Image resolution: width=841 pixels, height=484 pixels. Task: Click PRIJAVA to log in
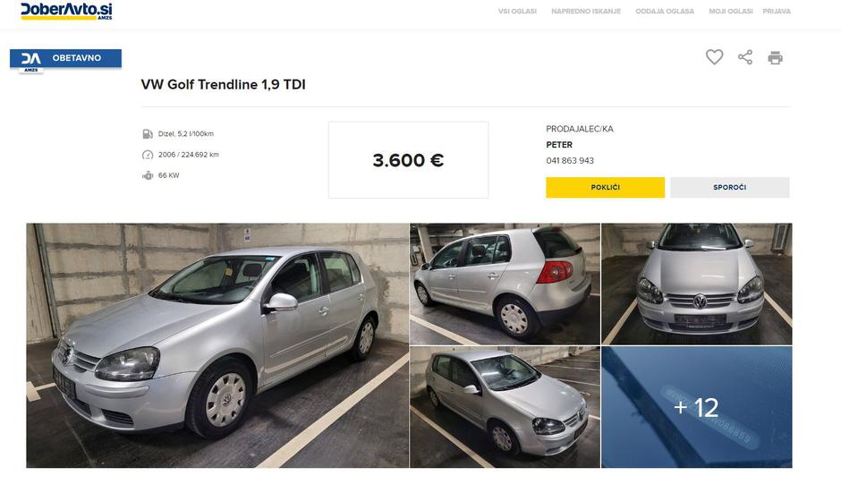pyautogui.click(x=777, y=12)
